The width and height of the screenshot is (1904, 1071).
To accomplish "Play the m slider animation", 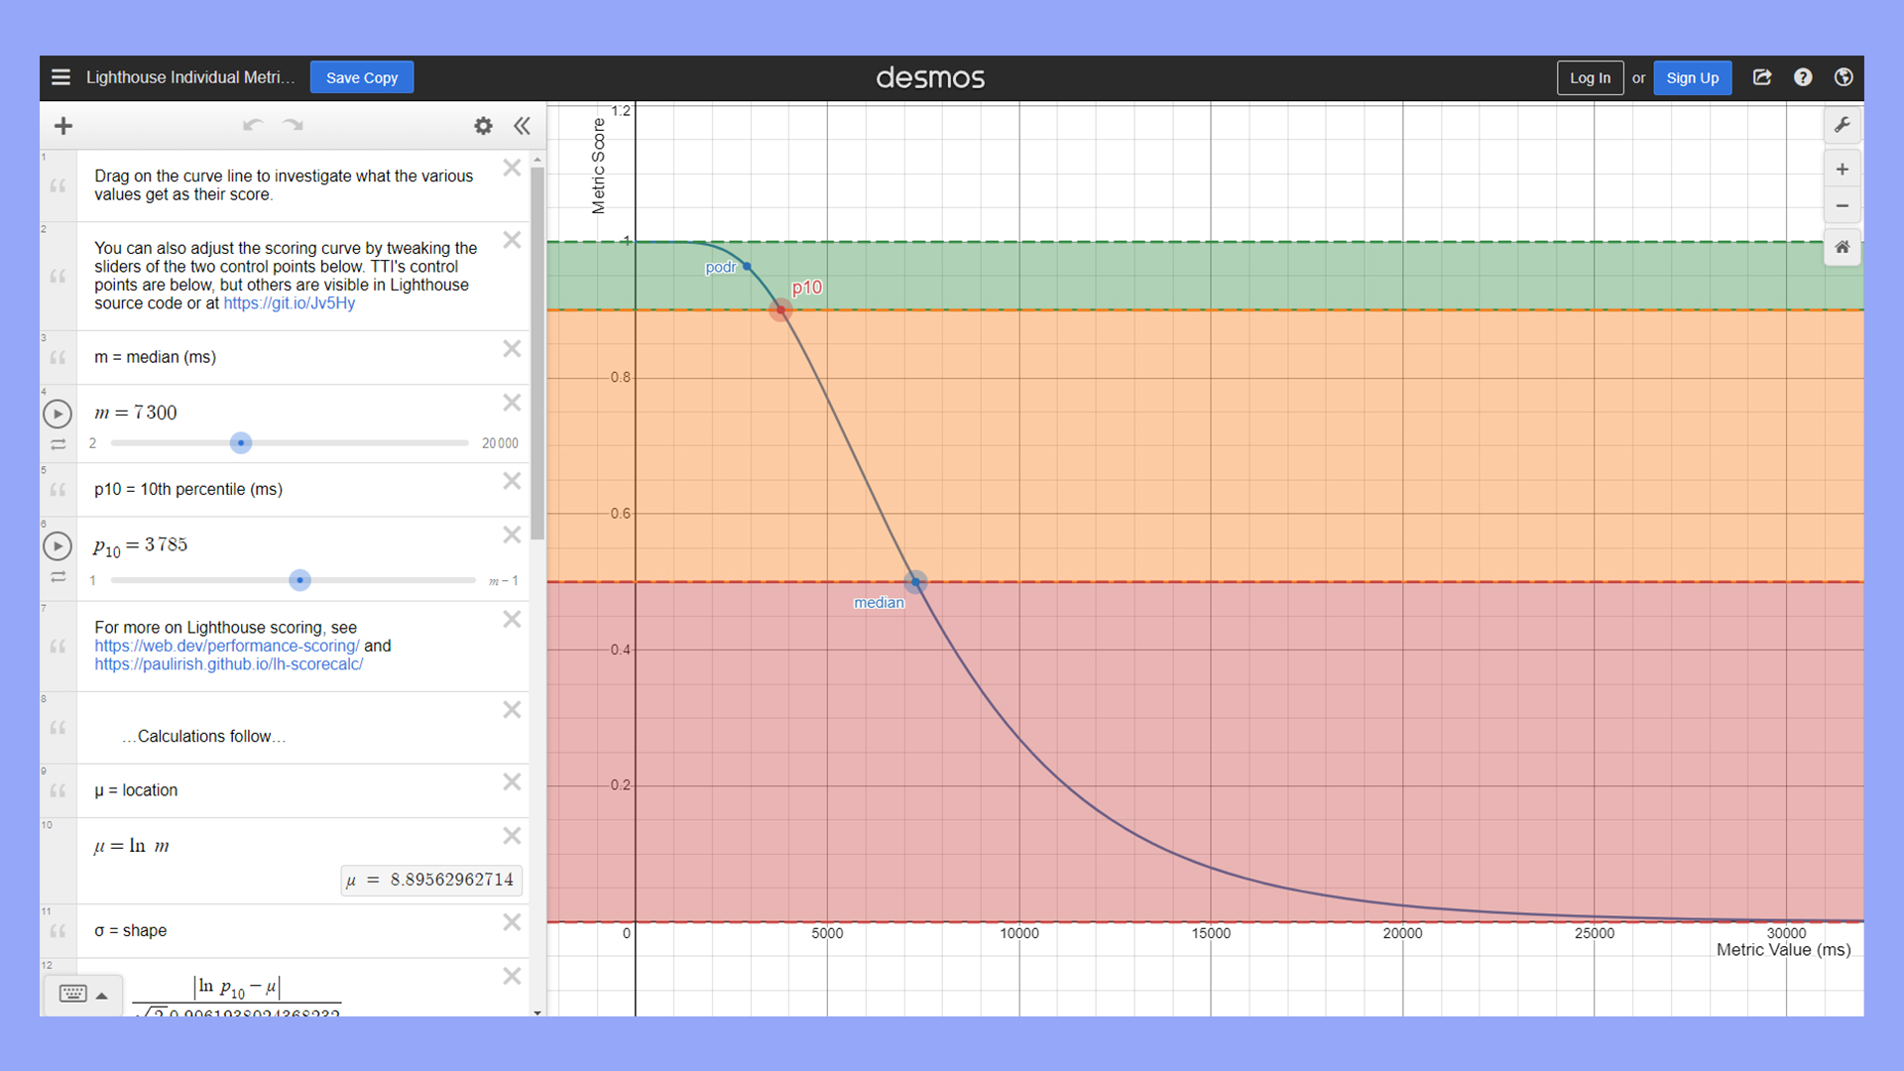I will (x=58, y=414).
